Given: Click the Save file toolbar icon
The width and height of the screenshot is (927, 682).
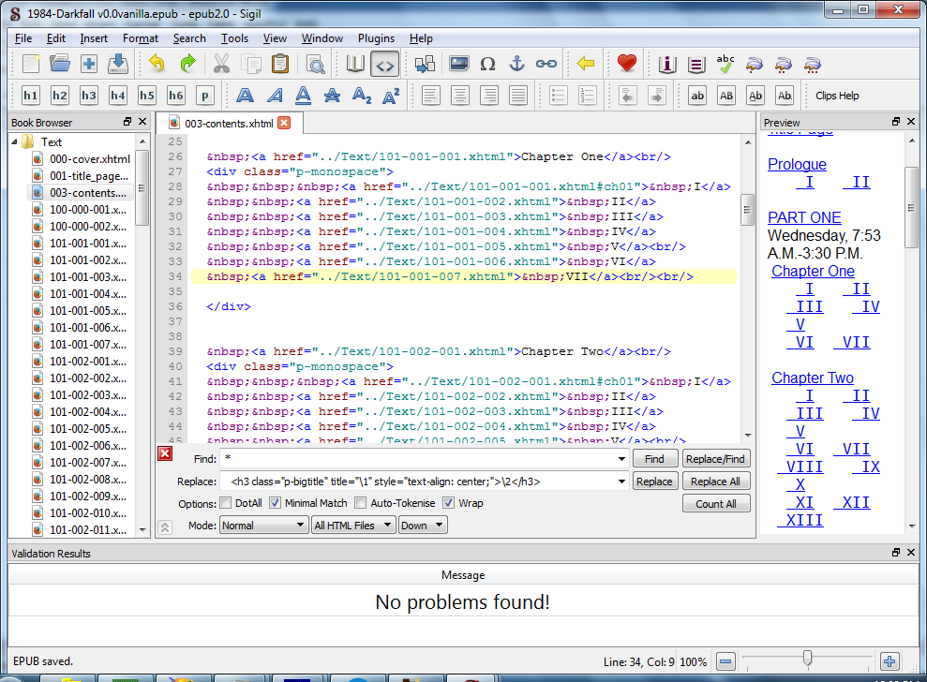Looking at the screenshot, I should pyautogui.click(x=118, y=64).
